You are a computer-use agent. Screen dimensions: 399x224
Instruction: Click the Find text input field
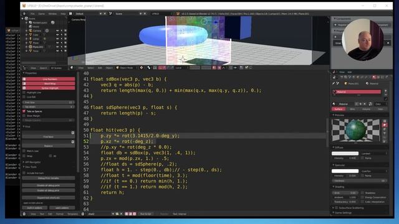pos(47,133)
